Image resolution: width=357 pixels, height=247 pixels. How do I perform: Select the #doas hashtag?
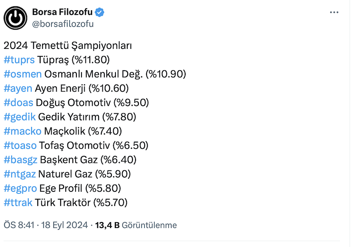coord(18,103)
